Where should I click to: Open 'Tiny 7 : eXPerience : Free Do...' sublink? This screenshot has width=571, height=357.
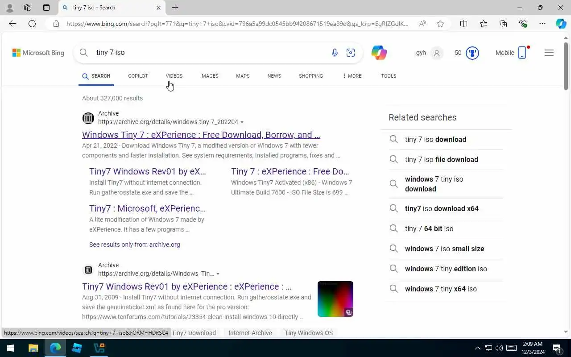coord(290,171)
